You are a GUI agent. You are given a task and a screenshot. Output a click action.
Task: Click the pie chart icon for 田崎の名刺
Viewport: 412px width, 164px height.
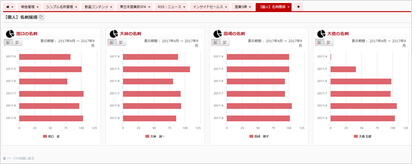(x=217, y=34)
